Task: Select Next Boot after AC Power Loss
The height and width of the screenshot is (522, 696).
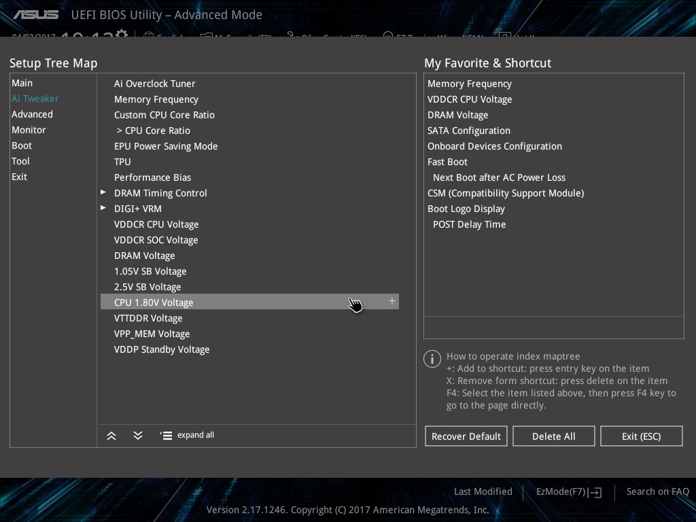Action: (500, 177)
